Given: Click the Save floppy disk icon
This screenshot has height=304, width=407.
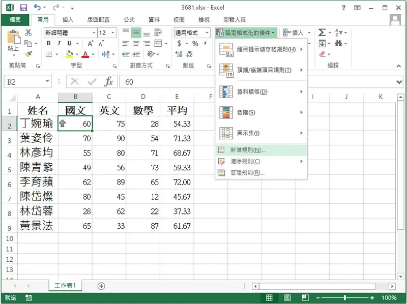Looking at the screenshot, I should pos(23,8).
